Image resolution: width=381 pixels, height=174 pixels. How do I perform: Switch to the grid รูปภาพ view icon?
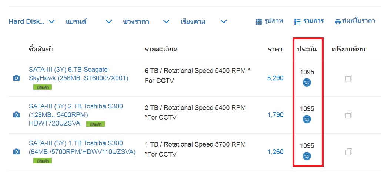pyautogui.click(x=259, y=22)
